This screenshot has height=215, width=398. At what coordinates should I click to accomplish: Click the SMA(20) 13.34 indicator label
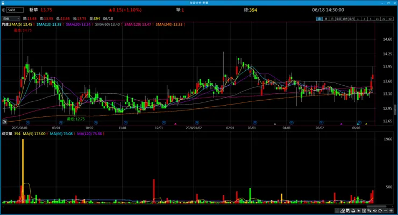point(79,25)
